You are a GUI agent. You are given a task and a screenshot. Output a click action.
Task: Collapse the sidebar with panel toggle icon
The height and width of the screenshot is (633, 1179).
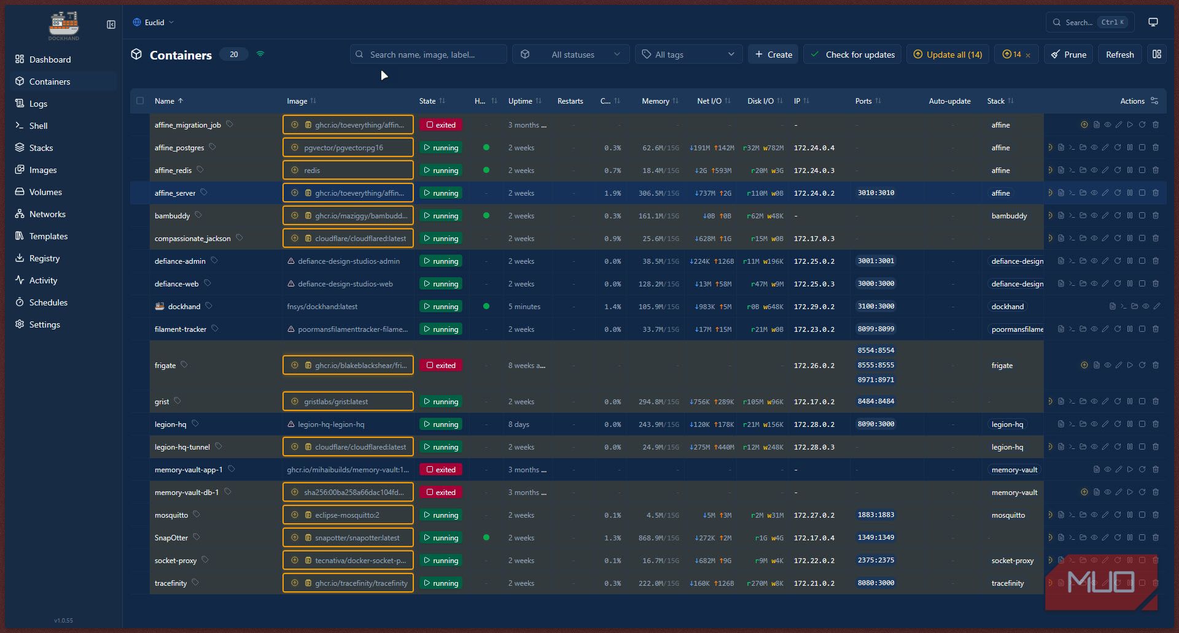click(x=111, y=25)
